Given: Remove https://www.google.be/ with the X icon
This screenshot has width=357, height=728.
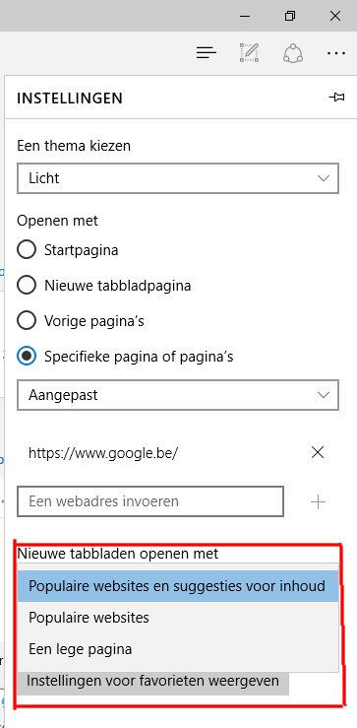Looking at the screenshot, I should tap(318, 452).
